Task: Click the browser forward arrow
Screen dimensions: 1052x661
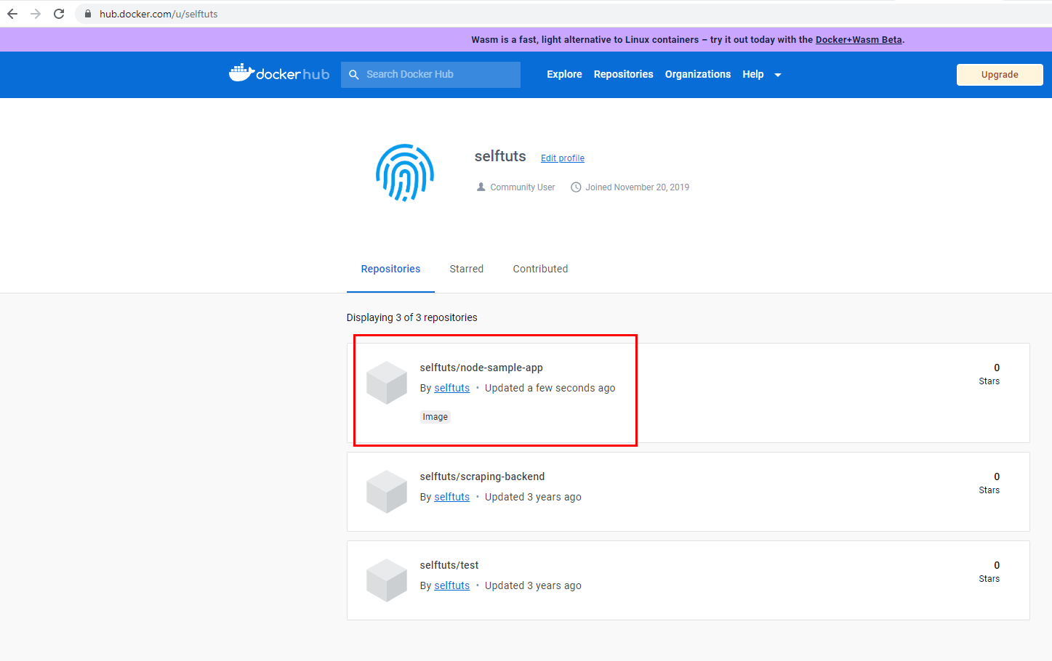Action: coord(36,14)
